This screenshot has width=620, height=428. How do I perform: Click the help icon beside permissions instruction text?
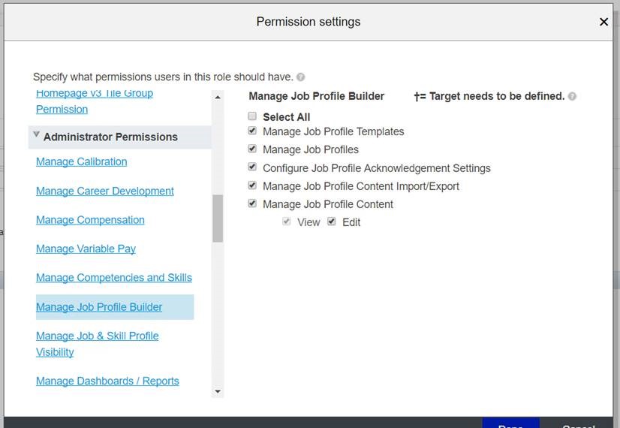click(x=300, y=77)
